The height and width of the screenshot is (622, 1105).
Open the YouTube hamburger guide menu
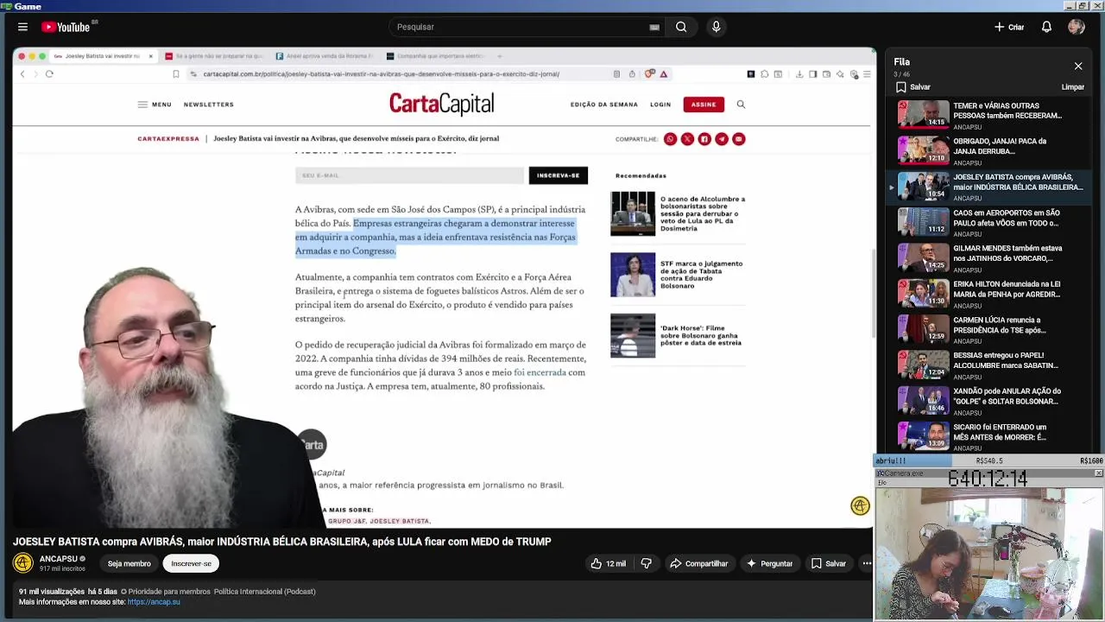[x=22, y=27]
